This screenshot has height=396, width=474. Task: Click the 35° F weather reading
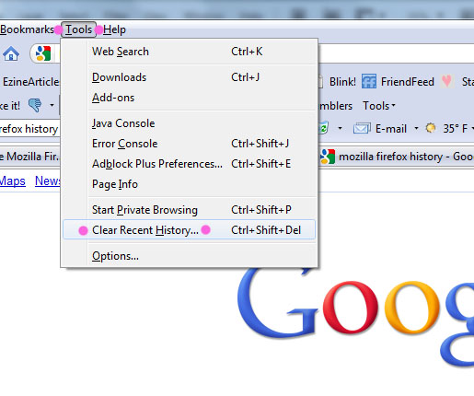tap(456, 128)
